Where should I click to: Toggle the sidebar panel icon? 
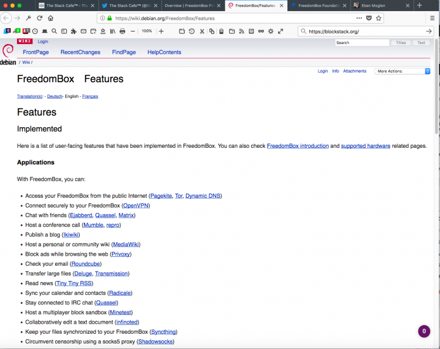pos(64,31)
